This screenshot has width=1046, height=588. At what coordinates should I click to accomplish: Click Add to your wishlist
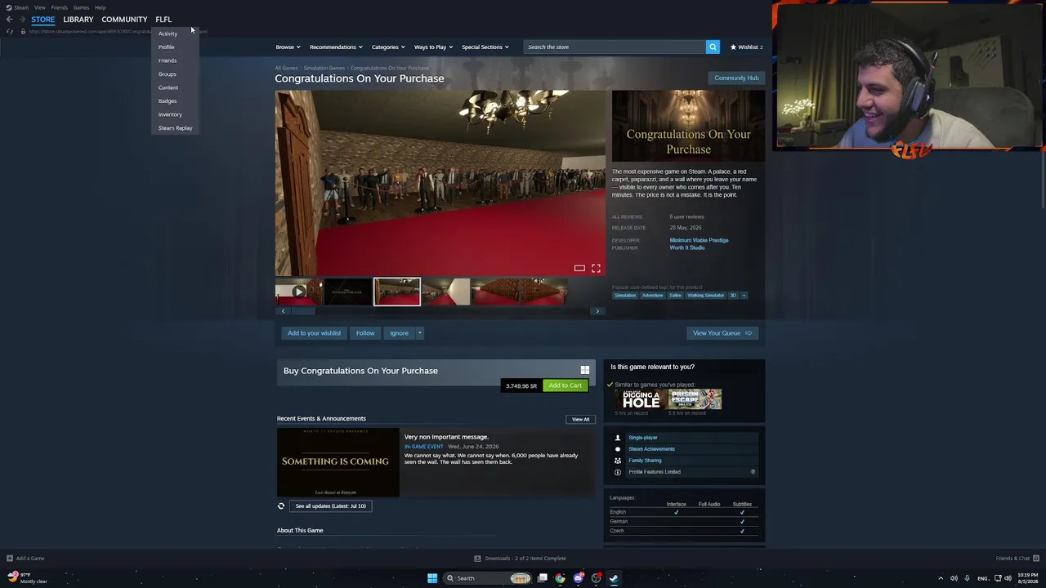tap(314, 333)
